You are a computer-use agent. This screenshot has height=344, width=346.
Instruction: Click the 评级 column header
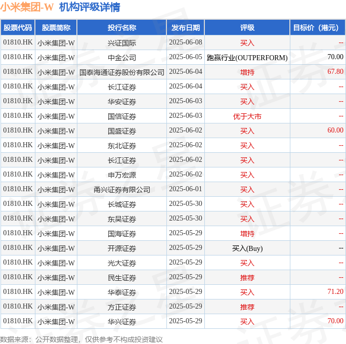pyautogui.click(x=247, y=28)
